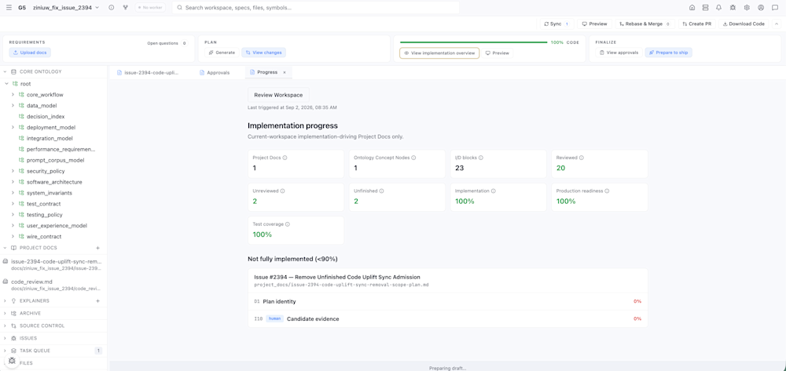Expand the ARCHIVE section

pos(5,314)
